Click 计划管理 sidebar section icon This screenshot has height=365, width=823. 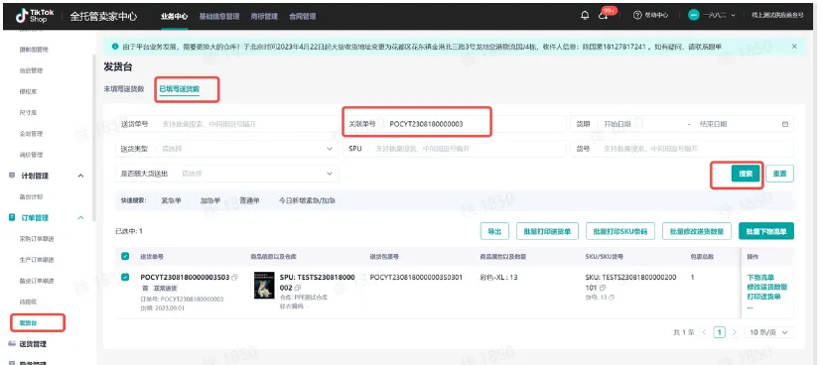(x=12, y=176)
